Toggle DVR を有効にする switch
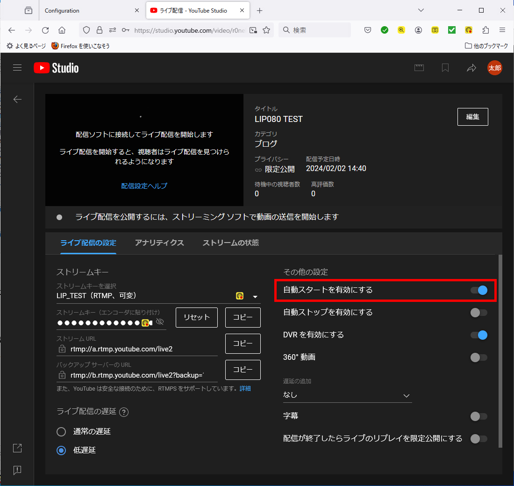 tap(479, 335)
